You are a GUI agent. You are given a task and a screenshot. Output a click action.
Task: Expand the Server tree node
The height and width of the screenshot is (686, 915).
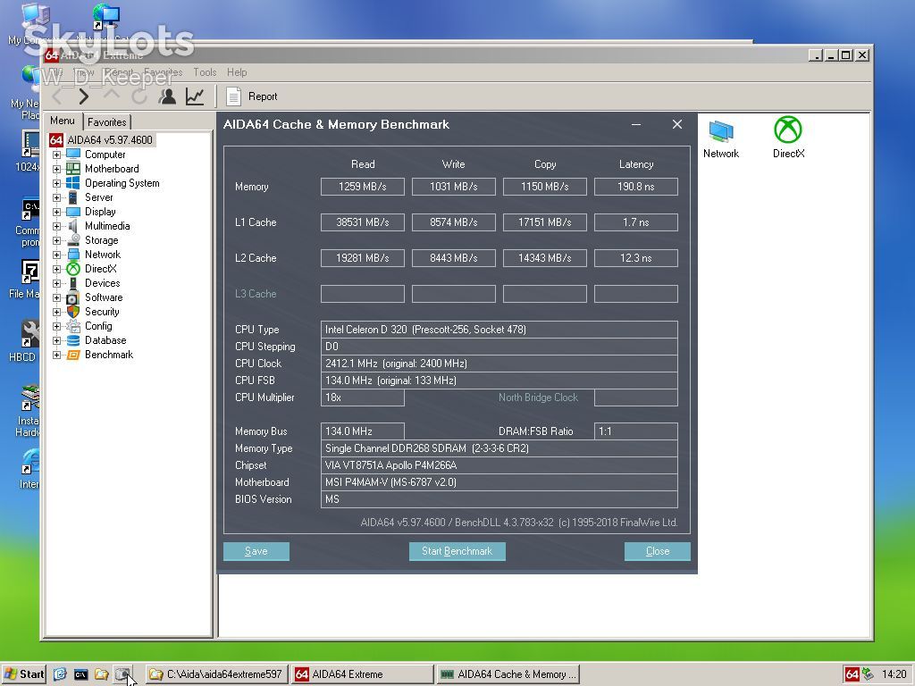56,197
